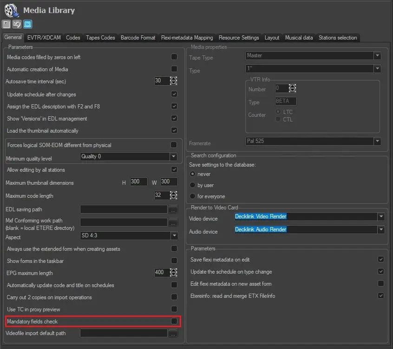The width and height of the screenshot is (393, 349).
Task: Enable the Mandatory fields check checkbox
Action: click(x=174, y=321)
